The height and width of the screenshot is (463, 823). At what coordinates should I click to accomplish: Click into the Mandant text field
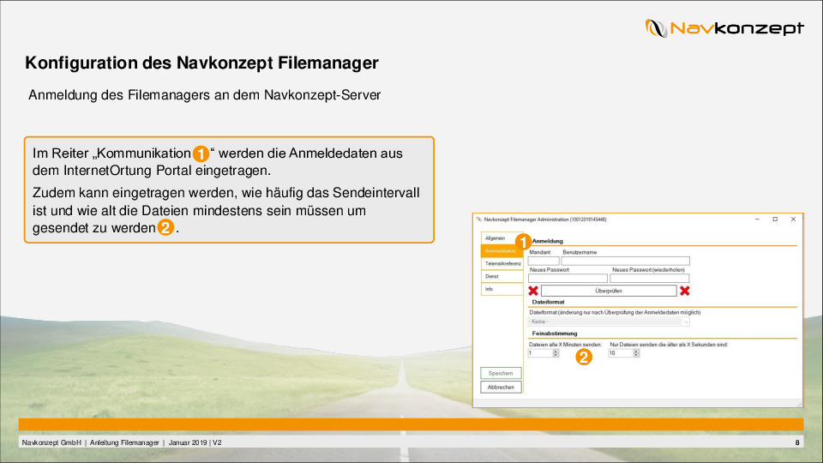(x=544, y=261)
